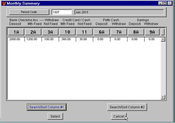175x123 pixels.
Task: Click the July 2015 description field
Action: (119, 12)
